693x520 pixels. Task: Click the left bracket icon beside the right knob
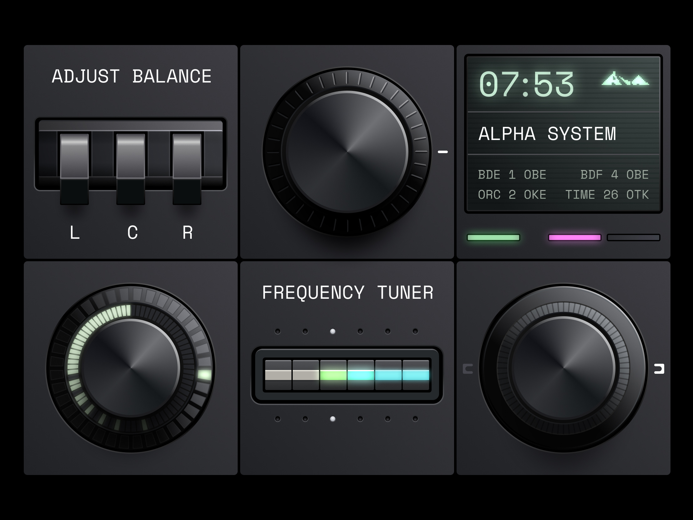coord(469,369)
